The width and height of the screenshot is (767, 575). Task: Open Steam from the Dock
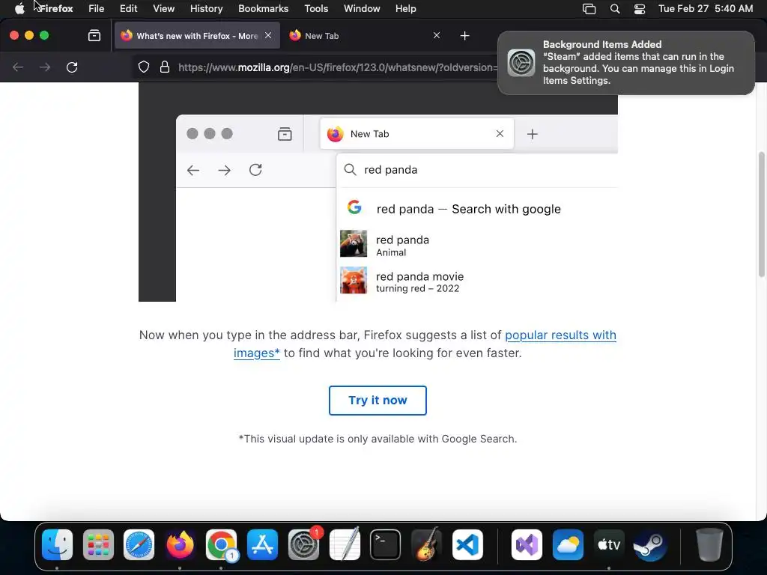pyautogui.click(x=650, y=545)
